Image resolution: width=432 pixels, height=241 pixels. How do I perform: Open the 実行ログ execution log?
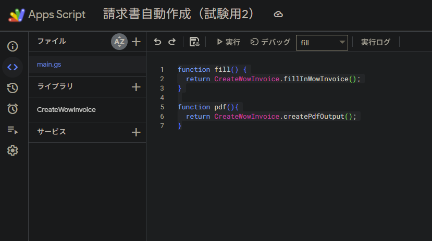coord(376,42)
